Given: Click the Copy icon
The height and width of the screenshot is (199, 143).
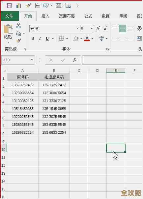Looking at the screenshot, I should click(18, 33).
